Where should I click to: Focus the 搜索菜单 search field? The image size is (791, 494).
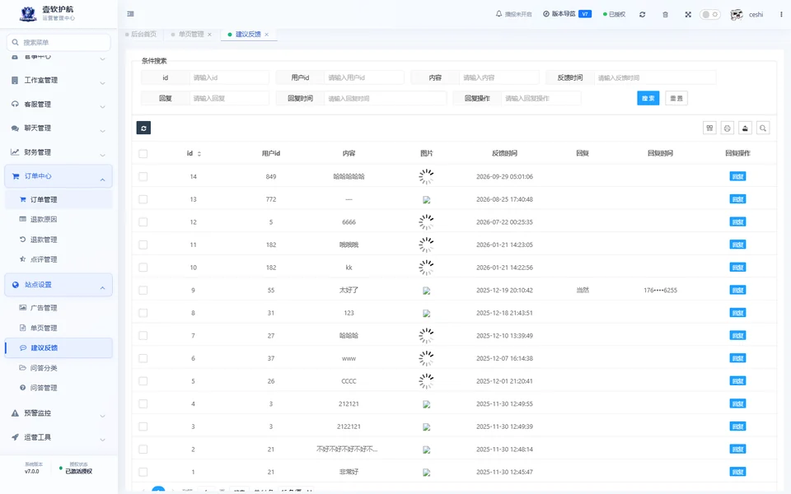59,42
